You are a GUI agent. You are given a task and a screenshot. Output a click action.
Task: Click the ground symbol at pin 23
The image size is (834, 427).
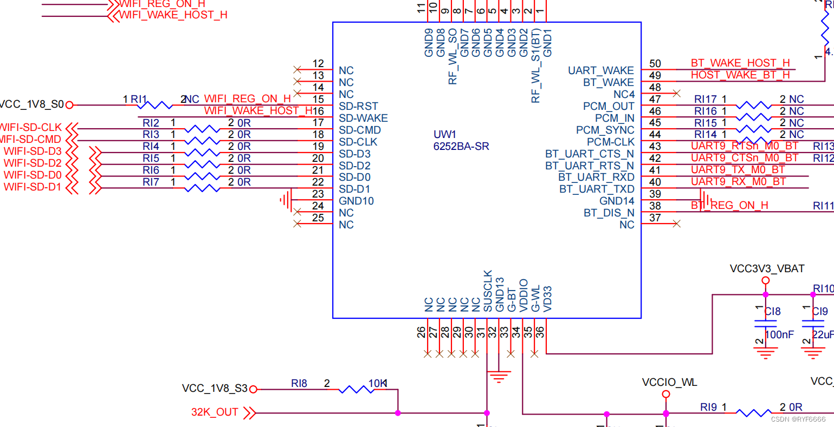(286, 200)
